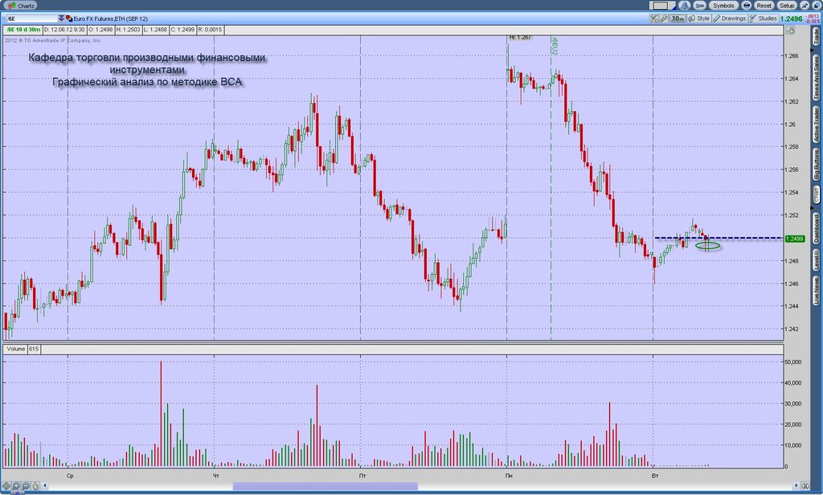The image size is (823, 495).
Task: Click the wrench settings icon near 30m
Action: tap(664, 18)
